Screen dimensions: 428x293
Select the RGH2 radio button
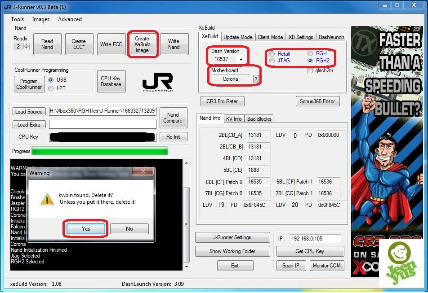[310, 61]
